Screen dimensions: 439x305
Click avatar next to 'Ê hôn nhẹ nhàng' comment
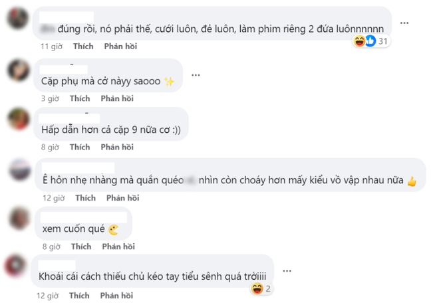tap(19, 170)
